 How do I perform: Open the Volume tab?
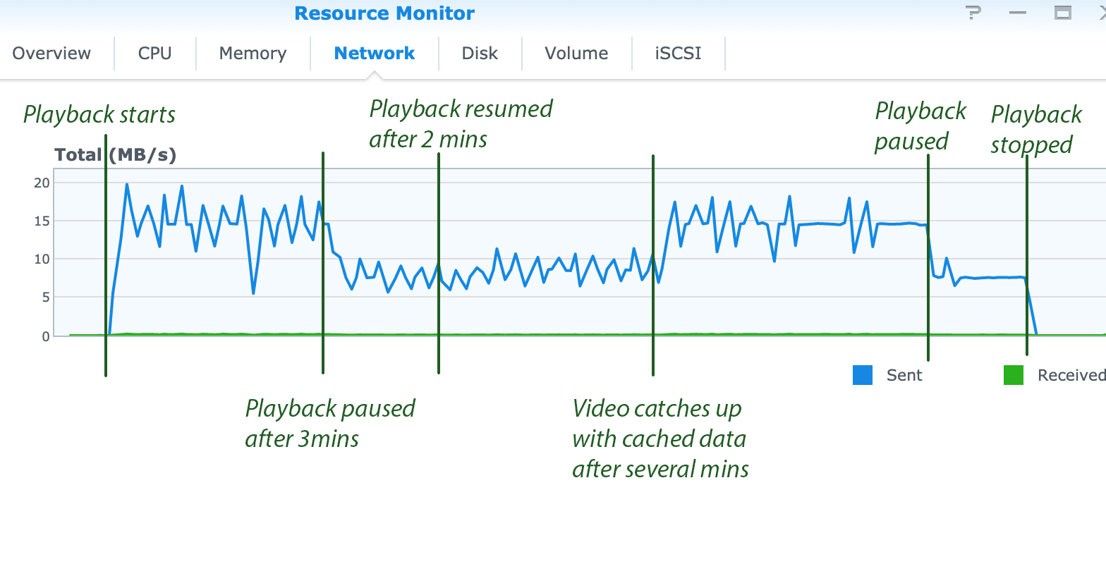coord(576,54)
